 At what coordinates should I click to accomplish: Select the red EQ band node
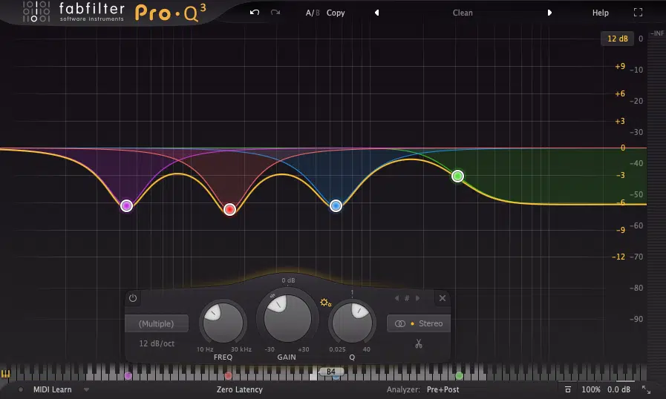(x=229, y=209)
